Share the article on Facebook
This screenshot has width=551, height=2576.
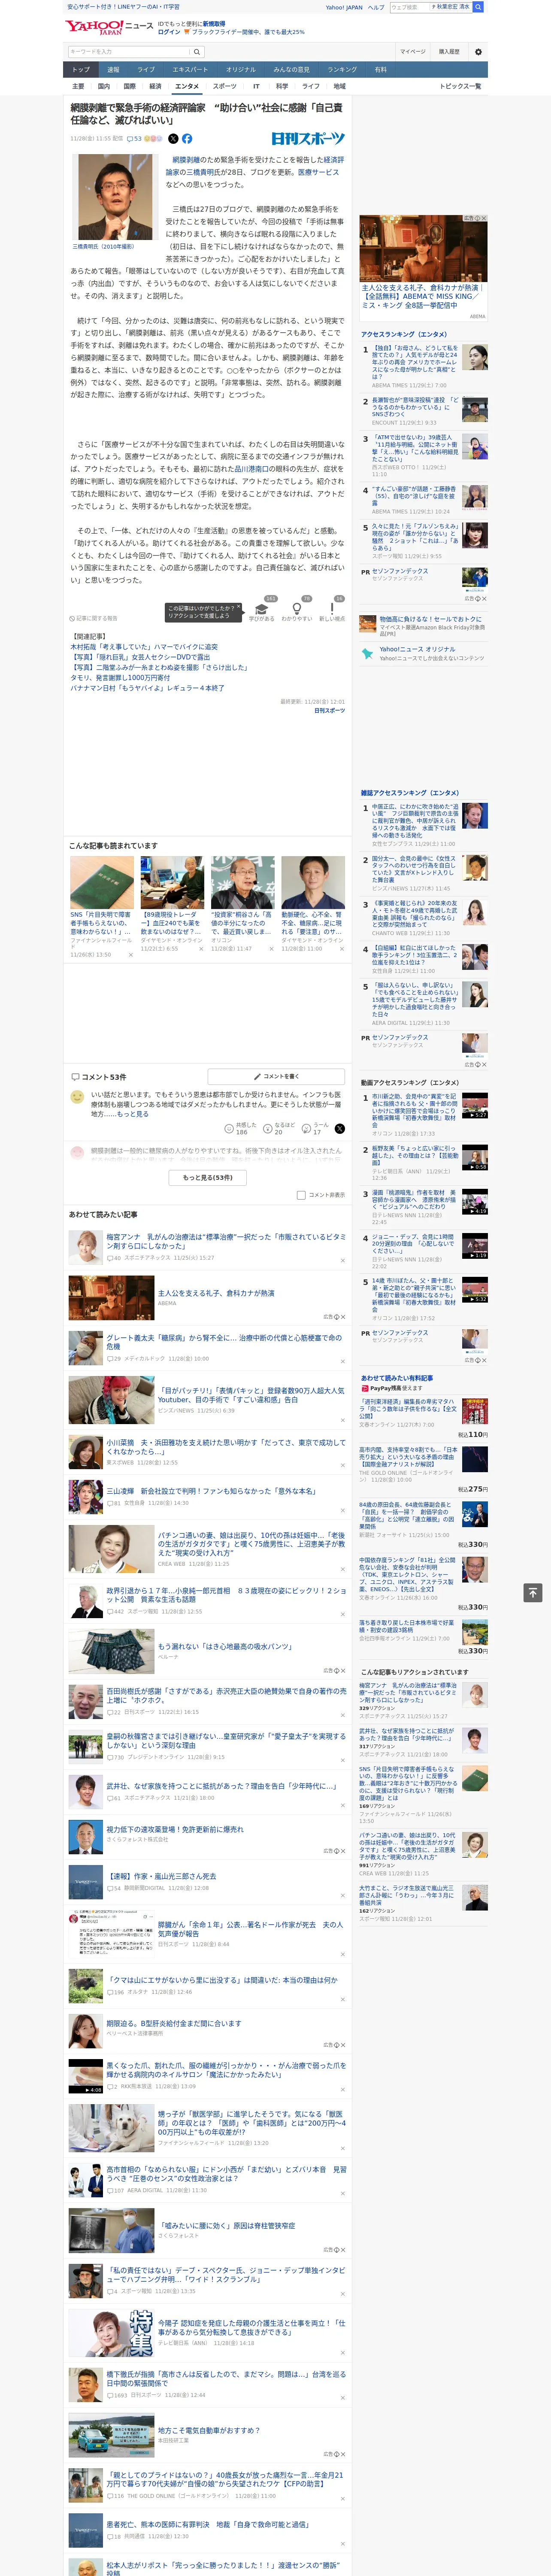point(187,139)
